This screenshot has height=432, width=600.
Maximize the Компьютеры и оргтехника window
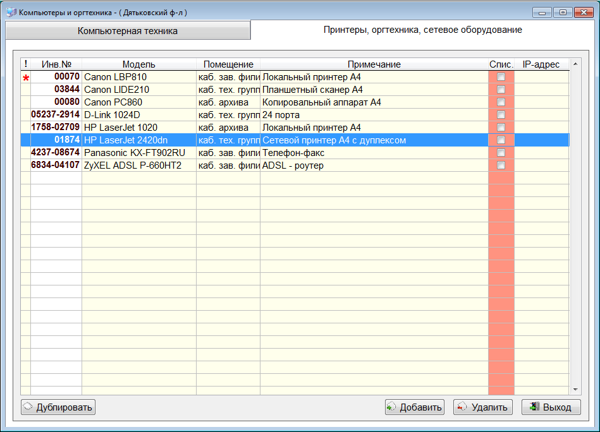(563, 12)
